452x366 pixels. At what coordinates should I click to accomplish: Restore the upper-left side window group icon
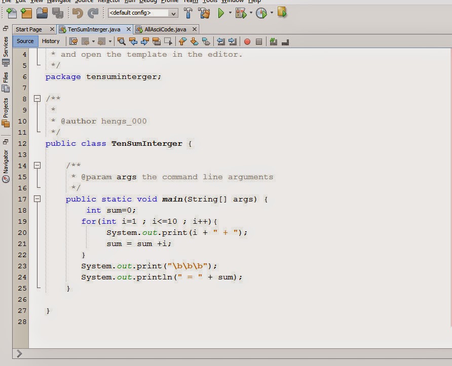pyautogui.click(x=6, y=28)
